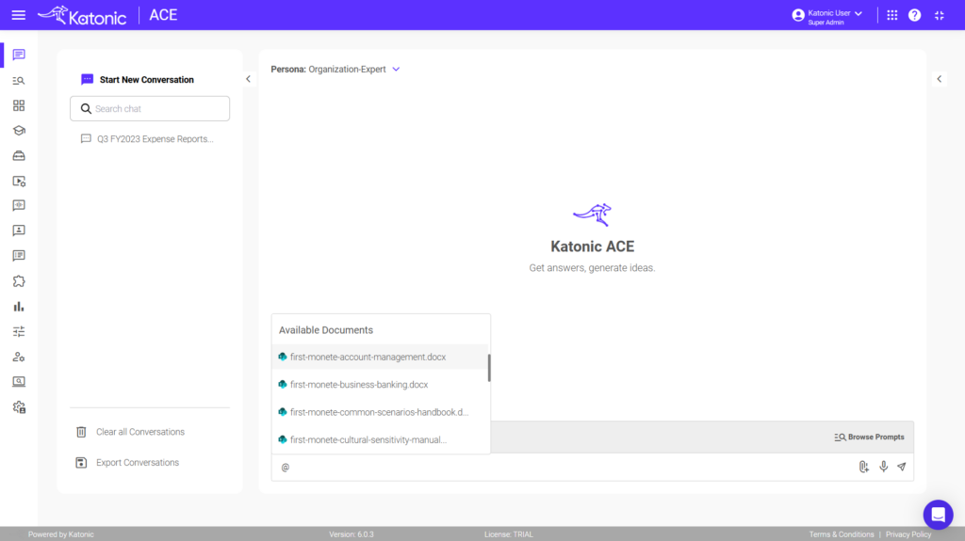Open the prompt search sidebar icon
965x541 pixels.
point(19,81)
